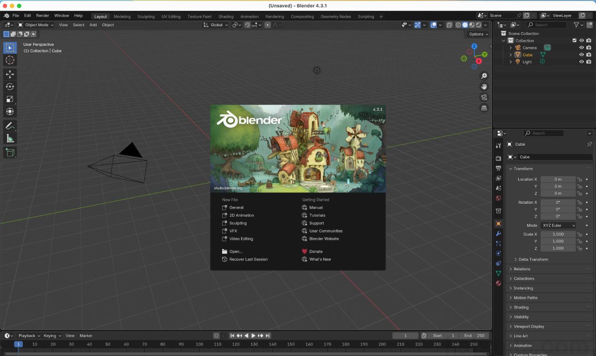
Task: Switch to the Sculpting workspace tab
Action: point(146,16)
